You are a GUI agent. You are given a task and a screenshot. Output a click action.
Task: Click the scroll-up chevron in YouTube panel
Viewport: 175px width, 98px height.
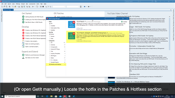(x=170, y=17)
